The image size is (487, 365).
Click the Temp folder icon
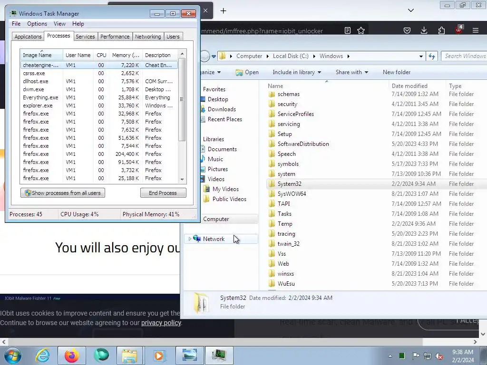click(272, 224)
